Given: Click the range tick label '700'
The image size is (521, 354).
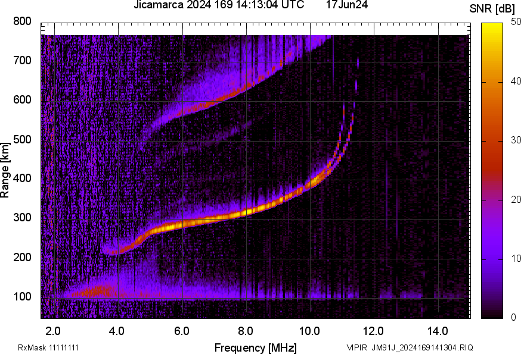Looking at the screenshot, I should point(22,60).
